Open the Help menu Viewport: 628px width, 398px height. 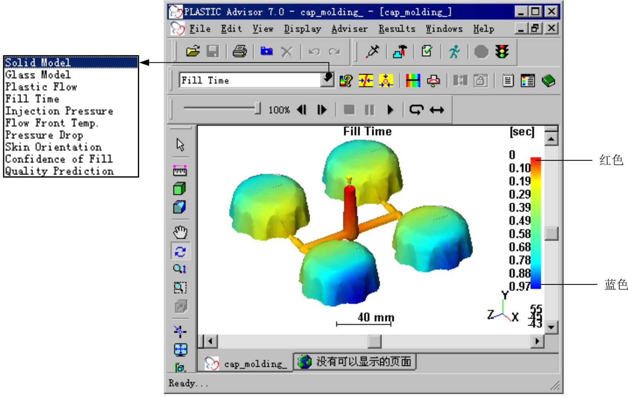coord(484,29)
